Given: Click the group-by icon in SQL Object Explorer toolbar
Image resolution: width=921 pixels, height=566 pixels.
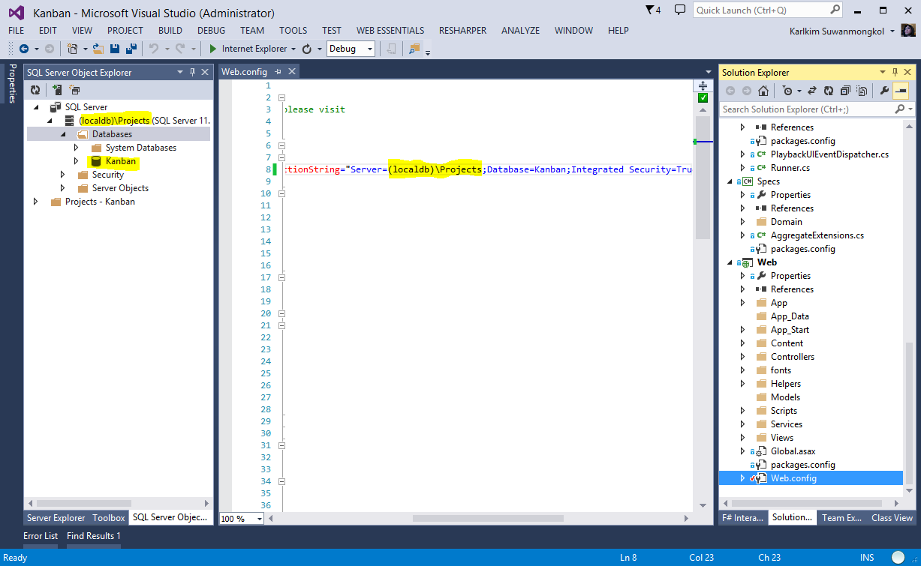Looking at the screenshot, I should coord(75,90).
